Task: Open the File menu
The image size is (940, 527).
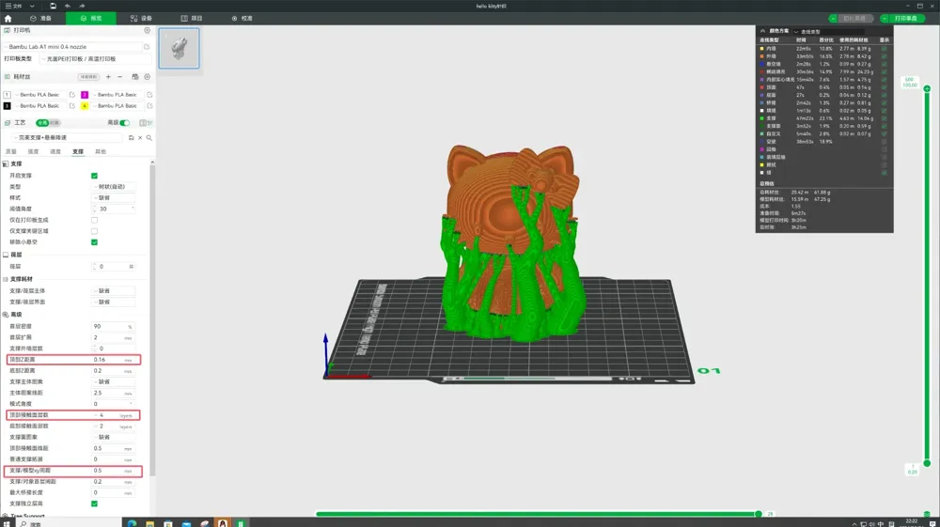Action: click(x=14, y=6)
